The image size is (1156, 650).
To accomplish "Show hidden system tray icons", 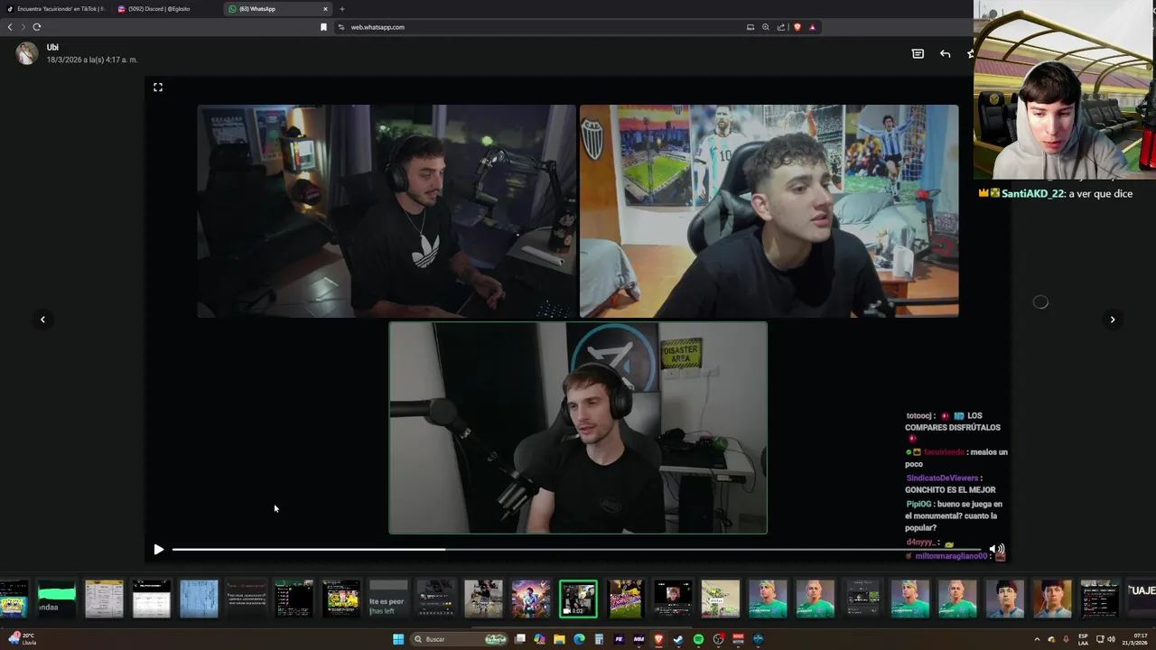I will click(x=1037, y=639).
